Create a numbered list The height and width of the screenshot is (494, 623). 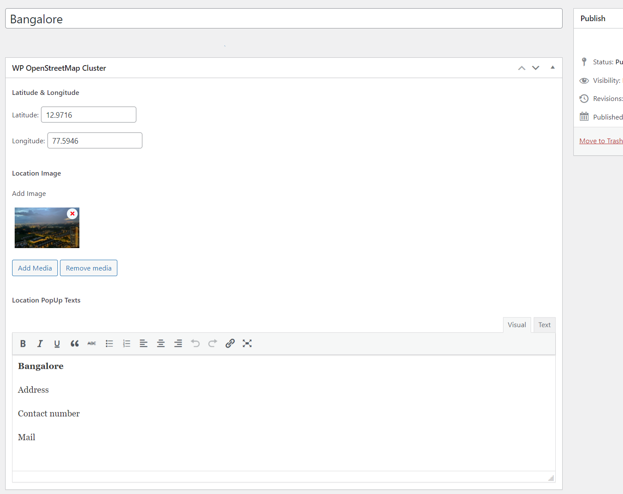pyautogui.click(x=126, y=343)
